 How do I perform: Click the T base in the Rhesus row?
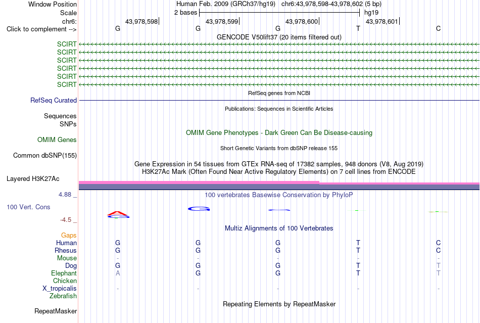pyautogui.click(x=358, y=250)
